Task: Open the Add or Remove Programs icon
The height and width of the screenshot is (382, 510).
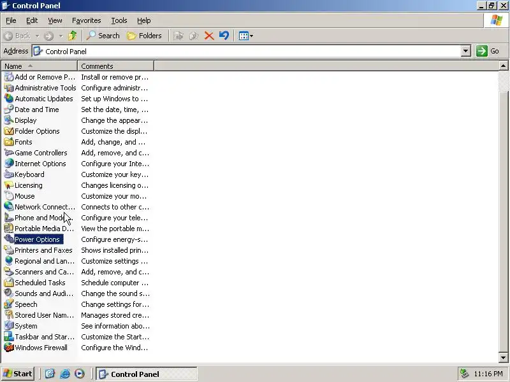Action: pyautogui.click(x=9, y=77)
